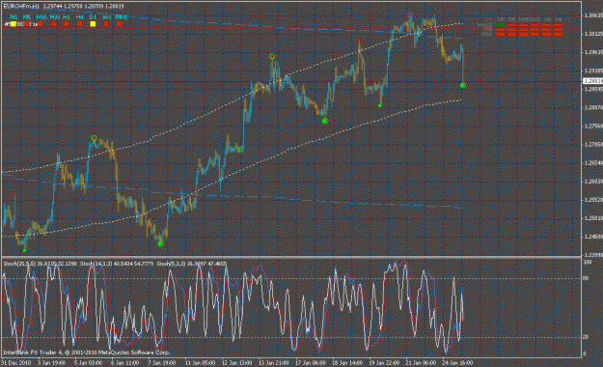Click the blue circle marker at the chart's highest peak
The width and height of the screenshot is (603, 367).
coord(410,14)
